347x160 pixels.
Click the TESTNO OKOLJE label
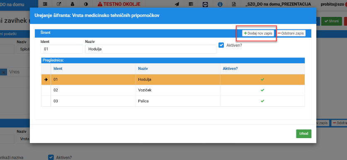pyautogui.click(x=119, y=4)
